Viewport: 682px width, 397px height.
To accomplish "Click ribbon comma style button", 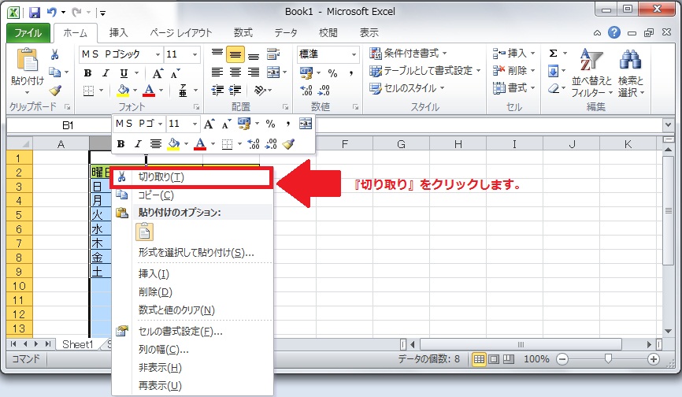I will click(350, 73).
